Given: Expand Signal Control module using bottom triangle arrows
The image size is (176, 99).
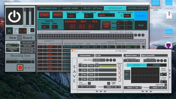Looking at the screenshot, I should [147, 92].
